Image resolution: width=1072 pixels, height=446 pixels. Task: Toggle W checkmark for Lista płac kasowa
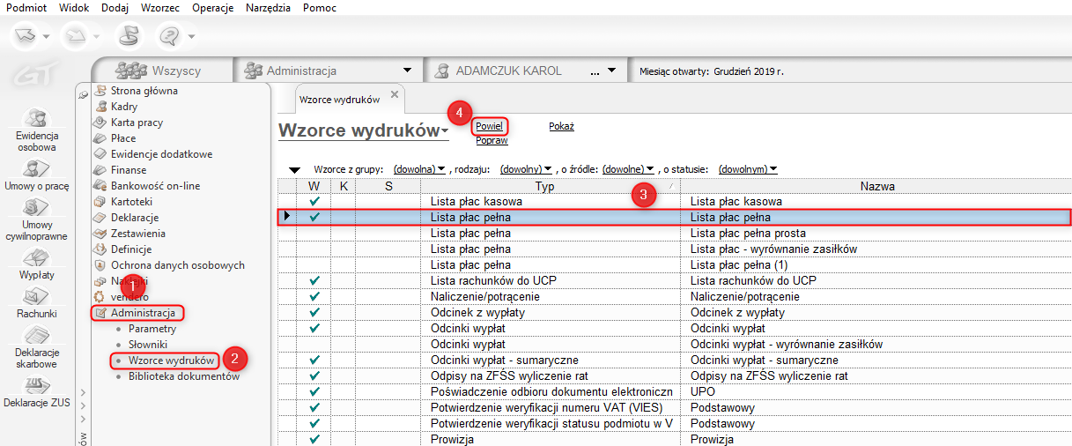click(314, 202)
